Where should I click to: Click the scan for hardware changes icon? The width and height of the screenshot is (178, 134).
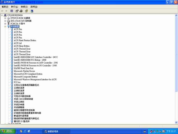pos(32,11)
